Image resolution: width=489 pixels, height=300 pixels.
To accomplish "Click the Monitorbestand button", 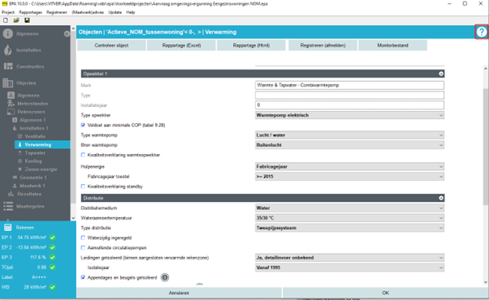I will [x=393, y=45].
